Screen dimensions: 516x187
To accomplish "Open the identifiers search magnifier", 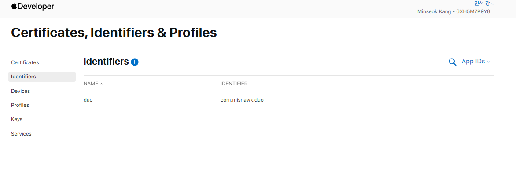I will pos(452,62).
